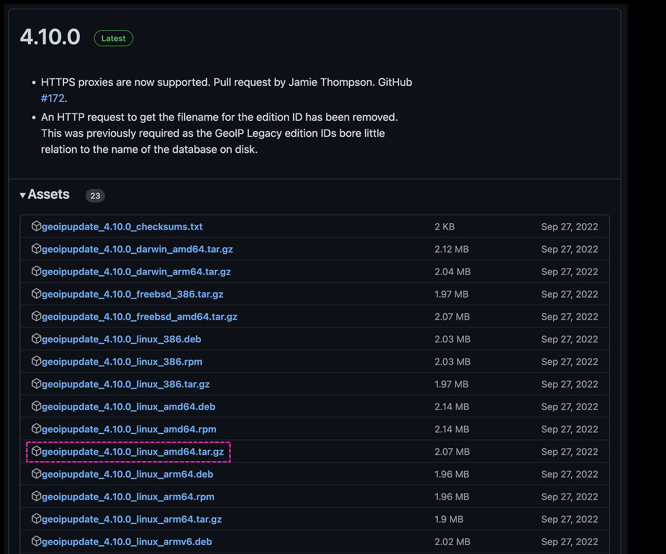Click the Sep 27, 2022 date of checksums.txt
The height and width of the screenshot is (554, 666).
[x=570, y=227]
